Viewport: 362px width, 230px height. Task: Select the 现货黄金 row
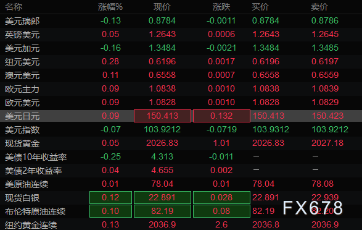[x=181, y=143]
